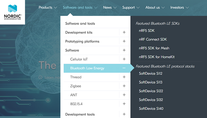Expand ANT with plus icon
The image size is (207, 118).
click(x=124, y=95)
